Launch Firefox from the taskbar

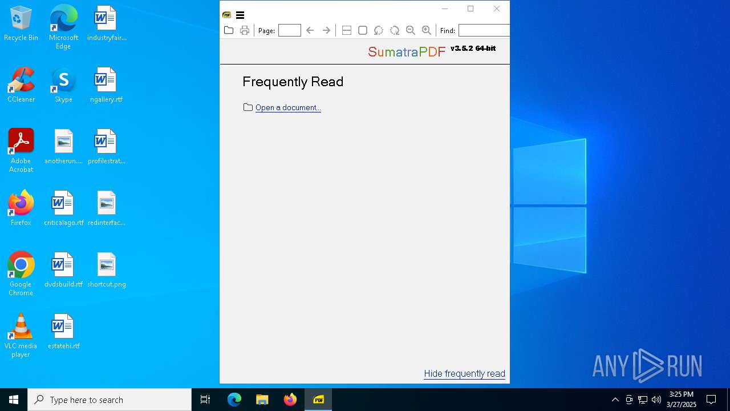pyautogui.click(x=290, y=400)
